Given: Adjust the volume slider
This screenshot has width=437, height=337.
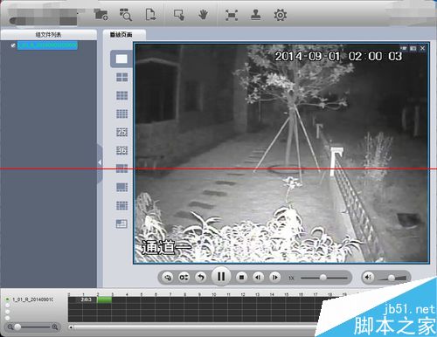Looking at the screenshot, I should coord(392,279).
